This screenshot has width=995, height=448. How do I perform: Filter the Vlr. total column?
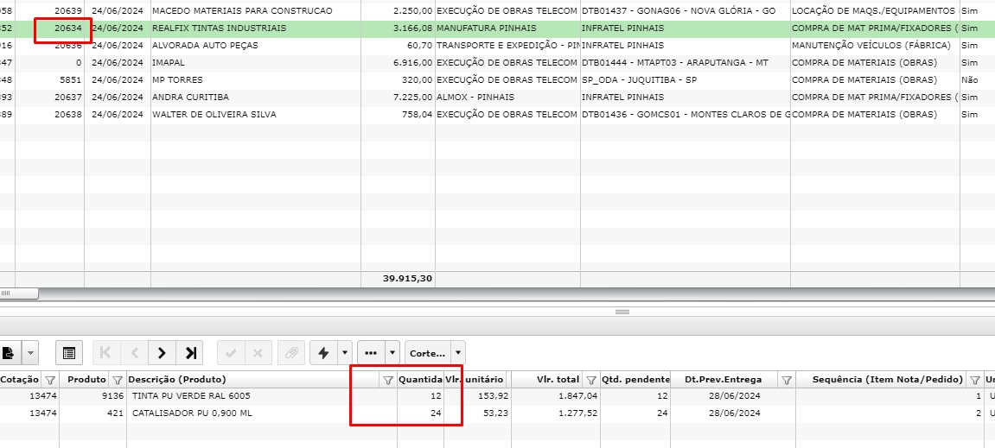point(590,380)
